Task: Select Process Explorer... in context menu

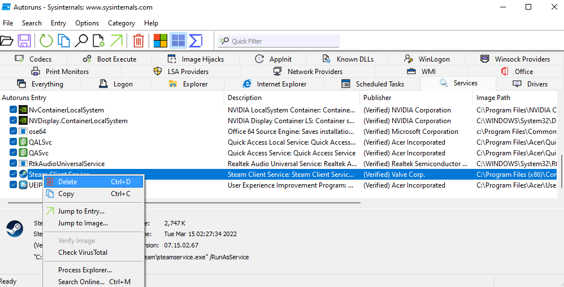Action: pos(93,269)
